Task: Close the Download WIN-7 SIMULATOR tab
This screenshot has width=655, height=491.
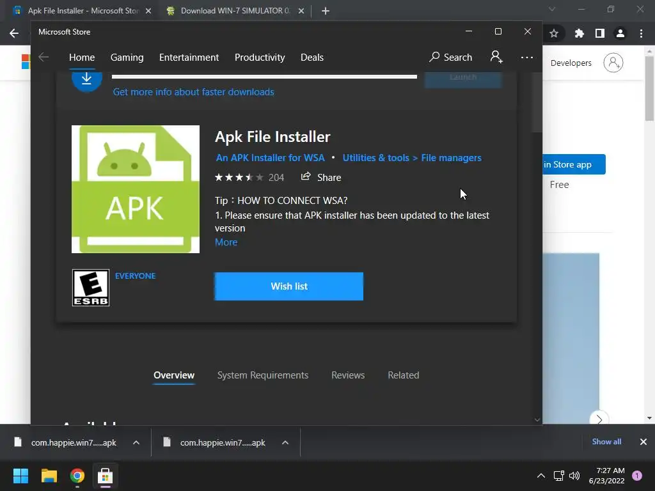Action: (301, 12)
